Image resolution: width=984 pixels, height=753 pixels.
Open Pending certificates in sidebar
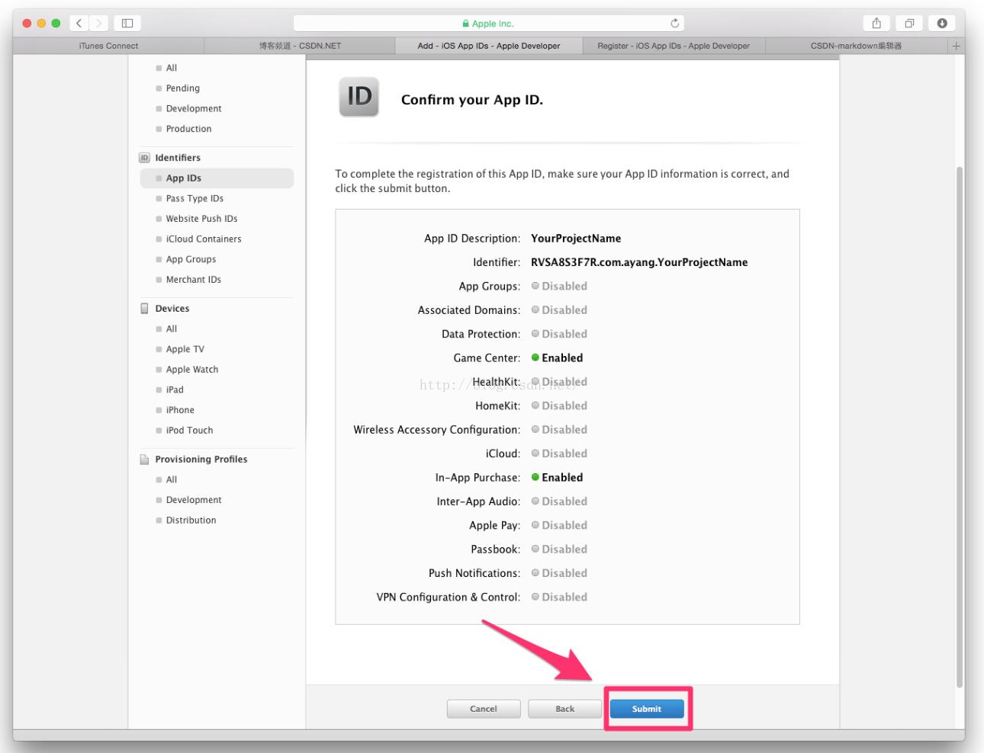(182, 88)
